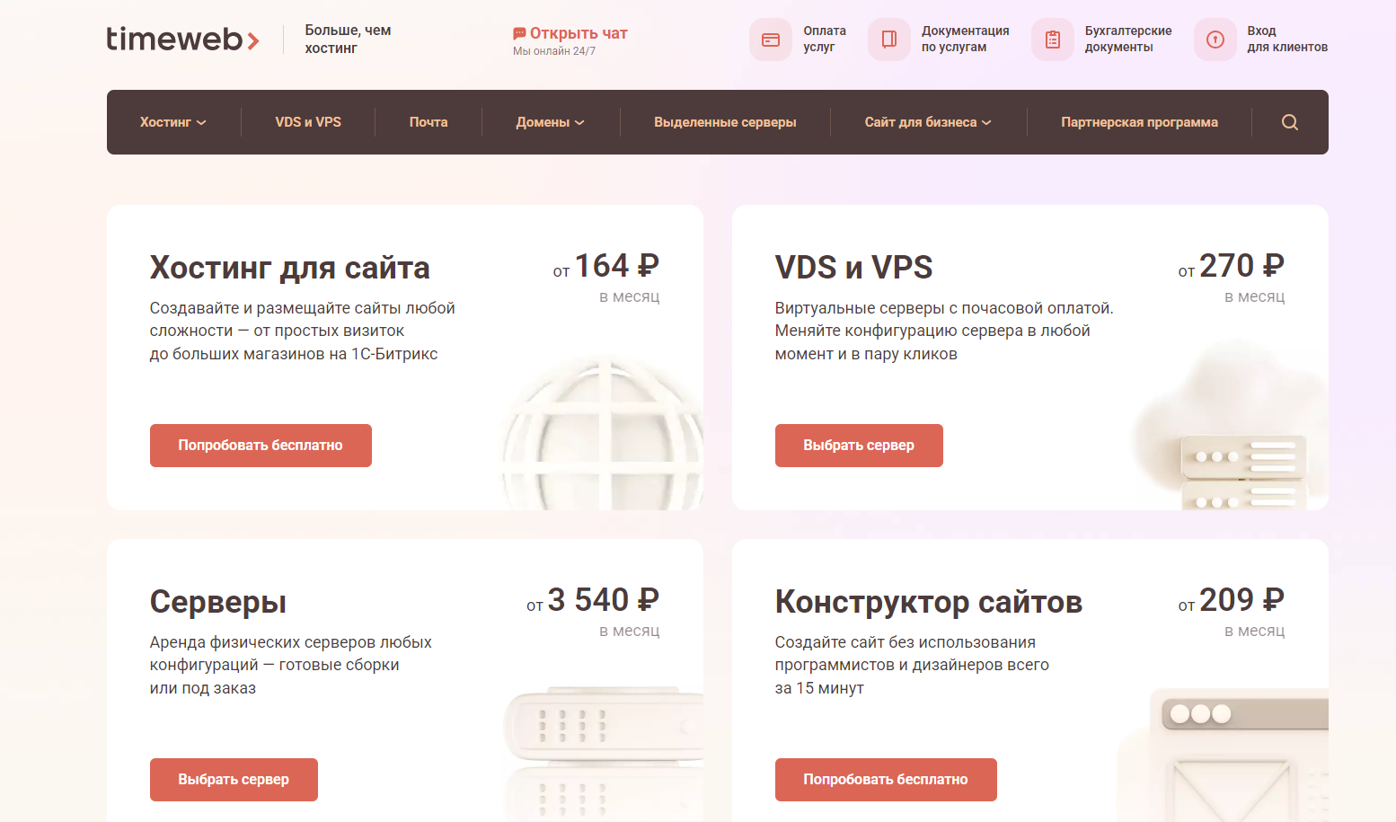
Task: Go to the Почта menu item
Action: tap(429, 122)
